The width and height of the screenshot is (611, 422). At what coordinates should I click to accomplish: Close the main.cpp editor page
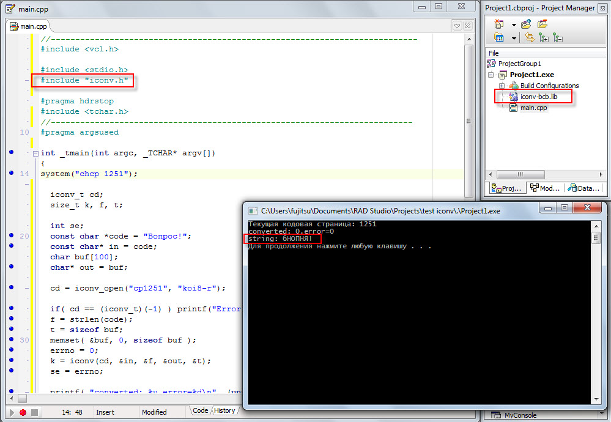(468, 26)
